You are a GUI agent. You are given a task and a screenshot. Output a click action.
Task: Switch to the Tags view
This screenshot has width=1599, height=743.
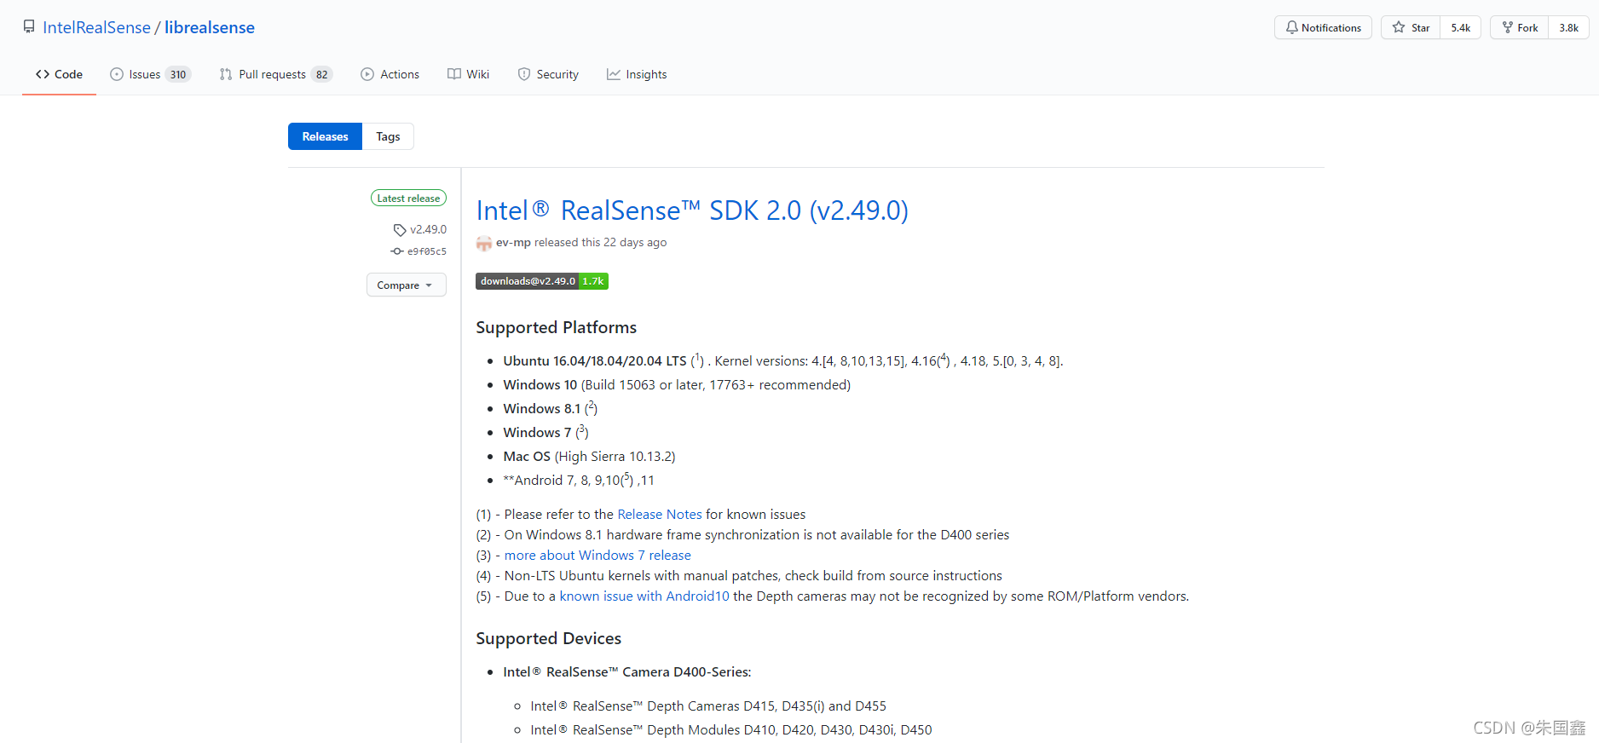pyautogui.click(x=388, y=136)
